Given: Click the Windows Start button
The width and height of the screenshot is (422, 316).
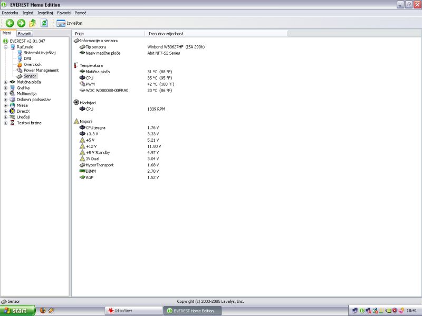Looking at the screenshot, I should [x=17, y=311].
